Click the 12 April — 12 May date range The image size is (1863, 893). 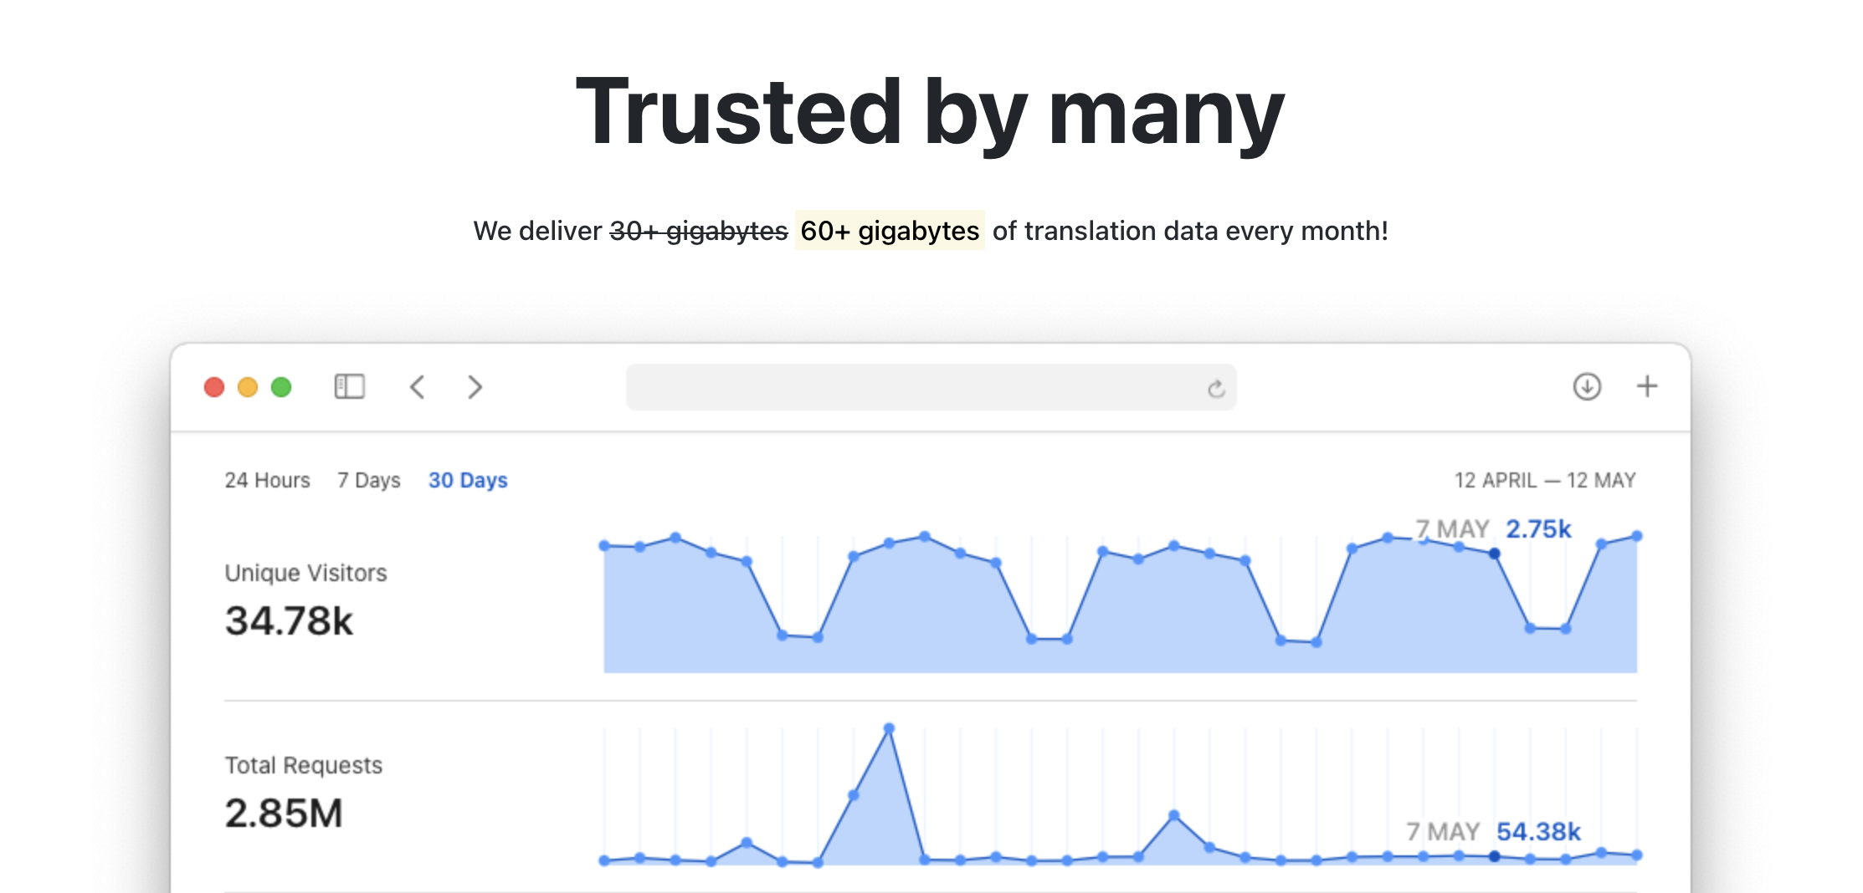[x=1545, y=480]
